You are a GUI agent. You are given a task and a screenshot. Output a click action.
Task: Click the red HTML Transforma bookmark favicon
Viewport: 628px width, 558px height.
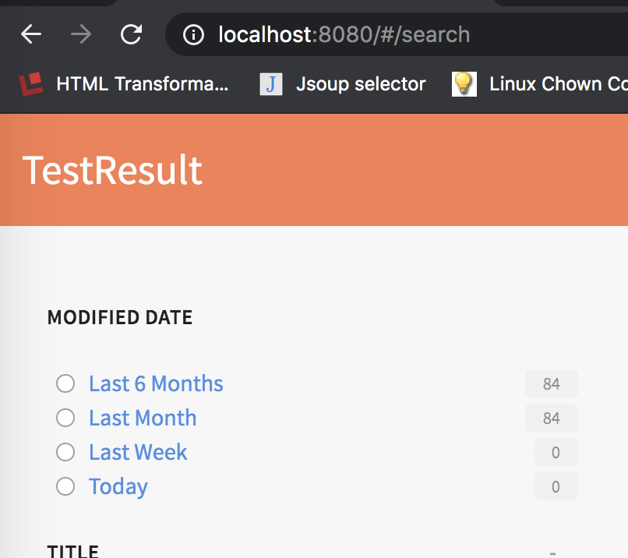coord(31,84)
